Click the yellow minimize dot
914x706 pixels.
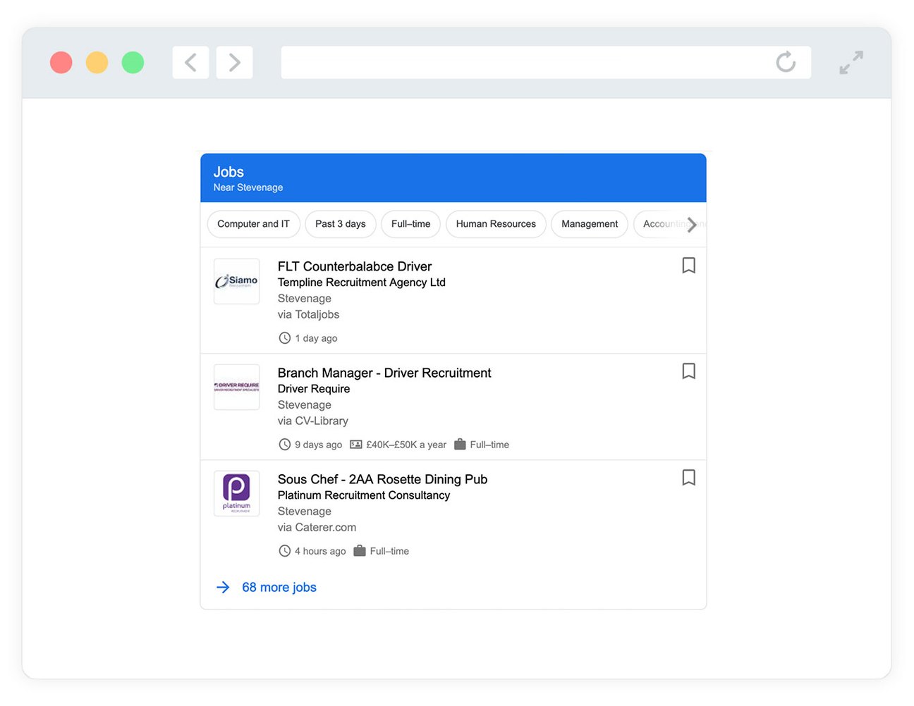[x=97, y=63]
